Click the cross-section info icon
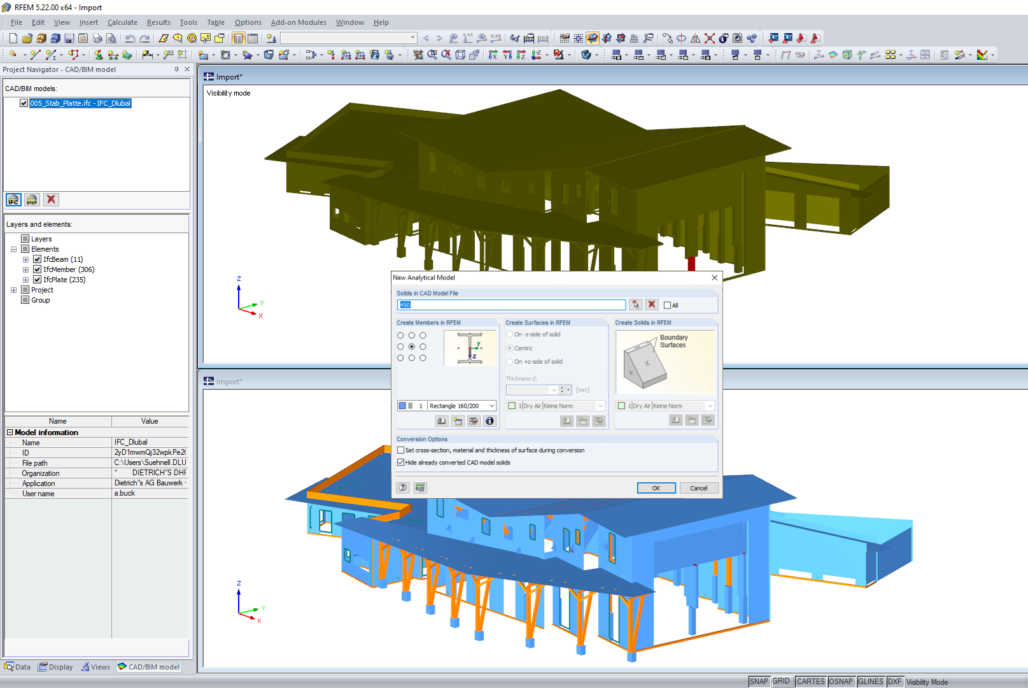Image resolution: width=1028 pixels, height=688 pixels. 489,421
